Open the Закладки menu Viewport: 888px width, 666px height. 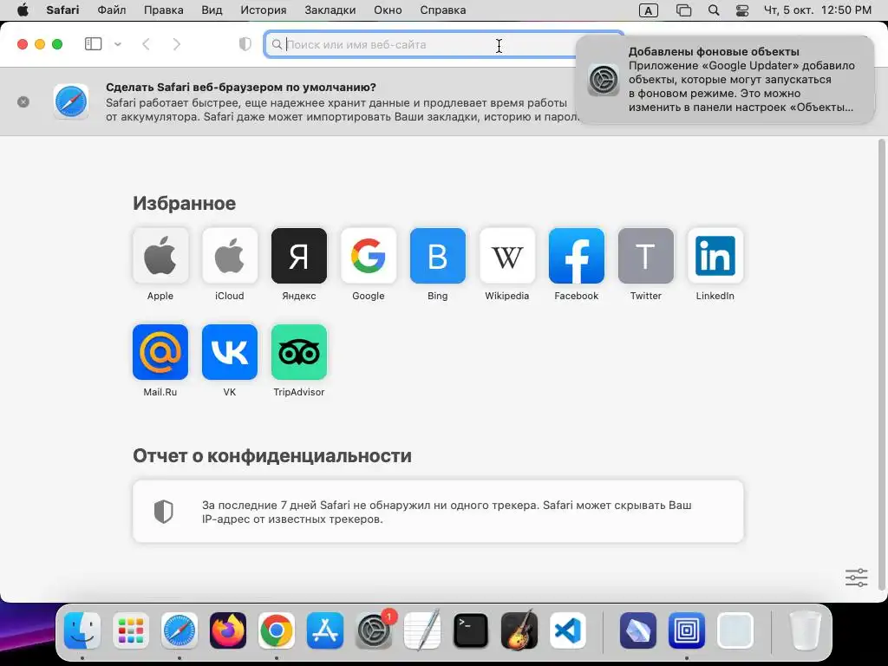(x=330, y=10)
